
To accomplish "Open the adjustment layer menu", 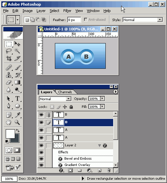I will pos(89,170).
